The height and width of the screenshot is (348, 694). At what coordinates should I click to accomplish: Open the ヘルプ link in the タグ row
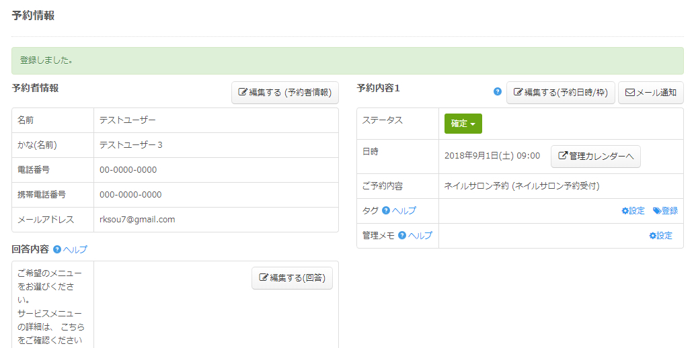[x=404, y=211]
